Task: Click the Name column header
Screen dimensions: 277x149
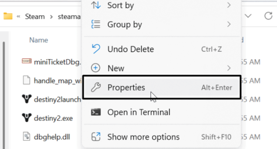Action: (39, 40)
